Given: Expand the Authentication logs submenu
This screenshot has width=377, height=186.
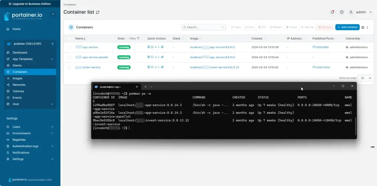Looking at the screenshot, I should pos(52,146).
